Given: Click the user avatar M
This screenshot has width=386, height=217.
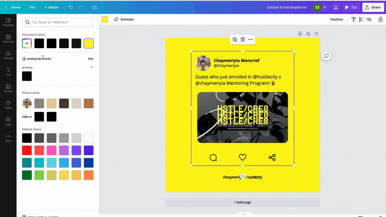Looking at the screenshot, I should (x=317, y=7).
